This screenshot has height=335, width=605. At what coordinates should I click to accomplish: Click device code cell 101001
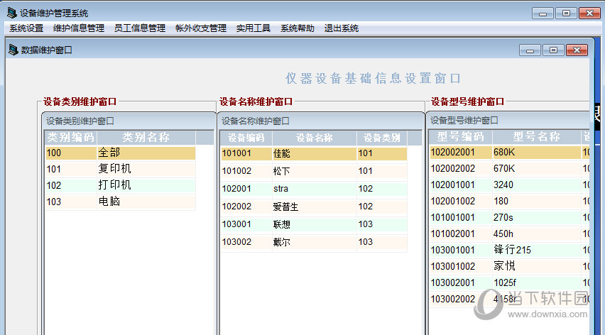(x=246, y=153)
